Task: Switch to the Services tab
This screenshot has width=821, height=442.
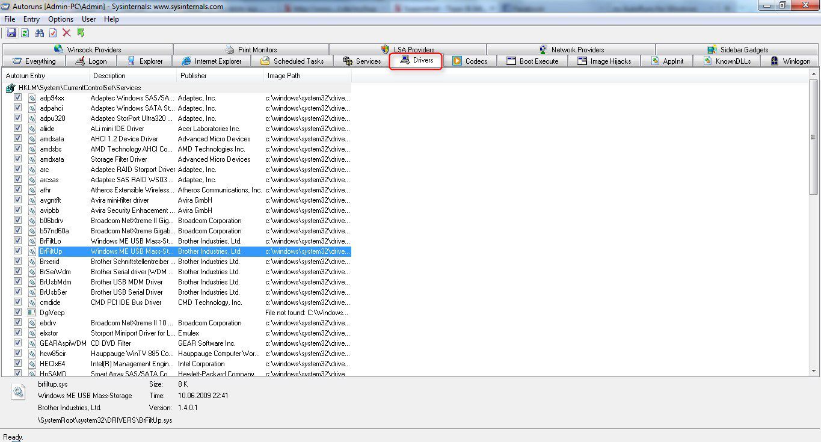Action: (361, 61)
